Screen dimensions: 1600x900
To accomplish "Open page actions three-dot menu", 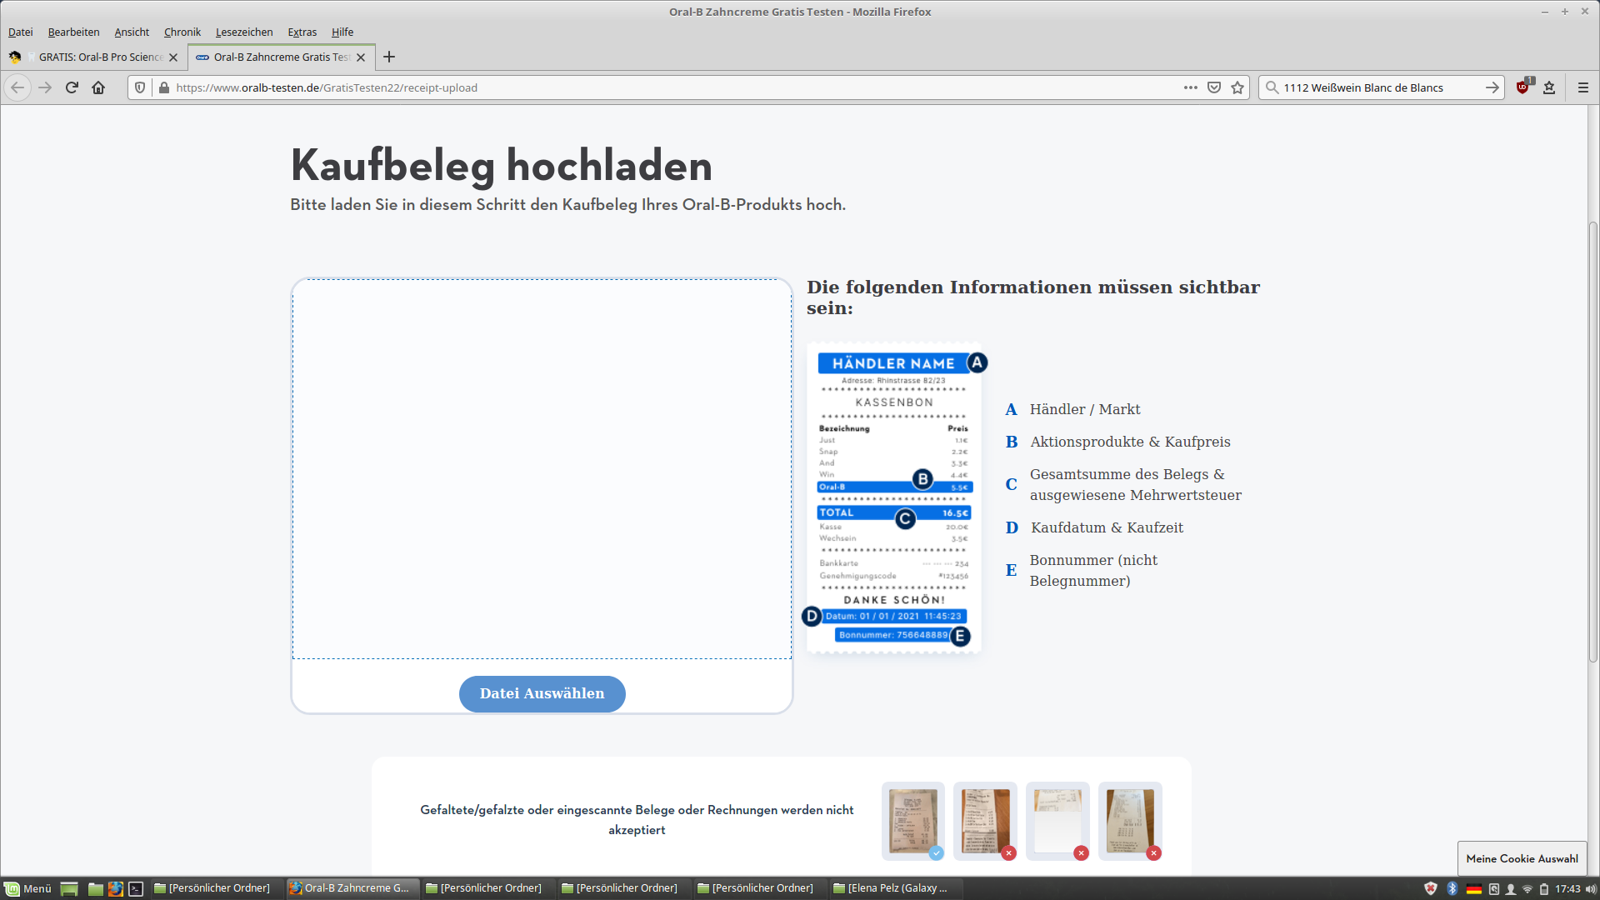I will coord(1191,87).
